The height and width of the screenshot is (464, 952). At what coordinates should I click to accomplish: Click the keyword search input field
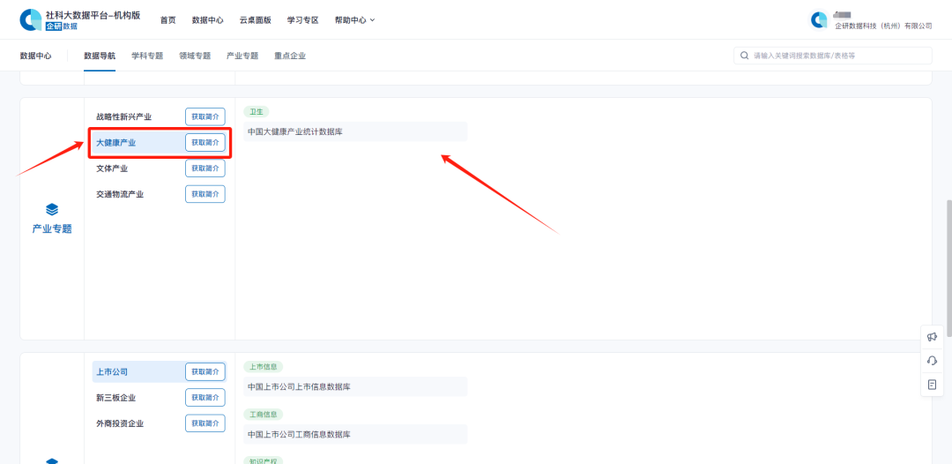click(x=833, y=56)
